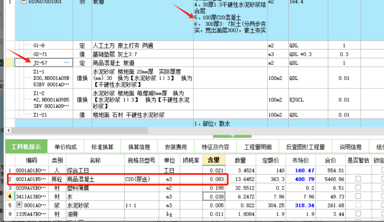Switch to the 工料机显示 tab
The width and height of the screenshot is (384, 222).
point(26,147)
